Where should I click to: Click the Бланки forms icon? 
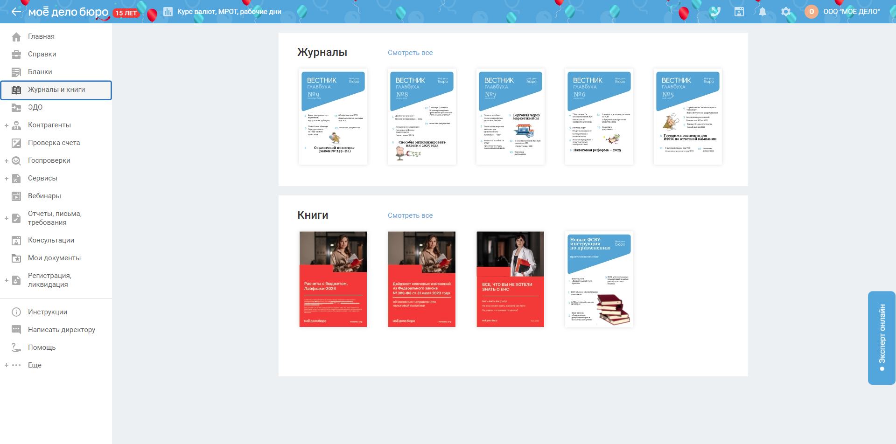click(16, 72)
